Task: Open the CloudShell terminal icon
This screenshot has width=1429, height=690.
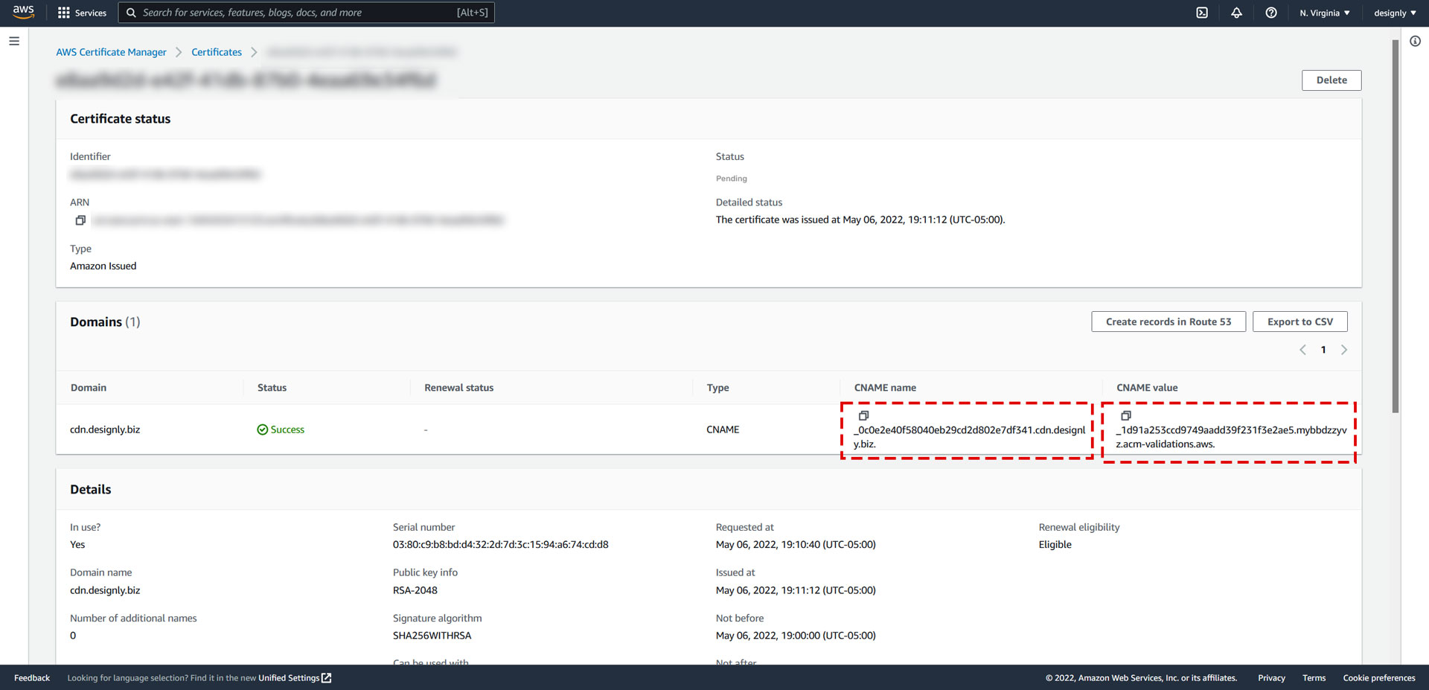Action: 1202,13
